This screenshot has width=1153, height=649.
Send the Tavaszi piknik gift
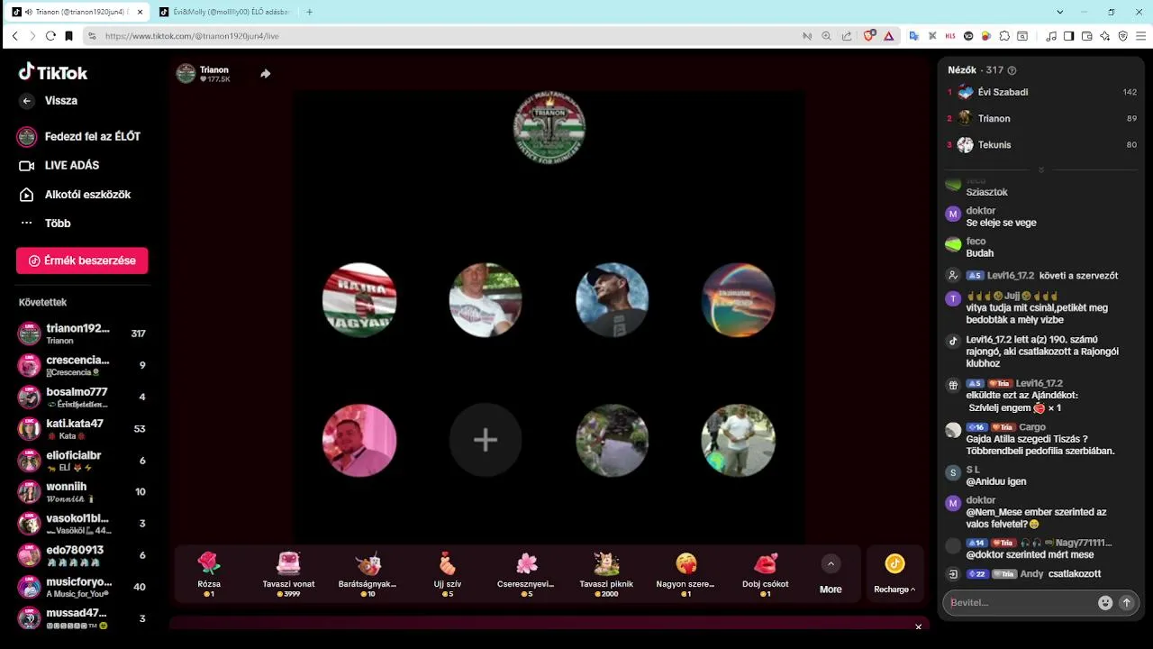tap(606, 573)
